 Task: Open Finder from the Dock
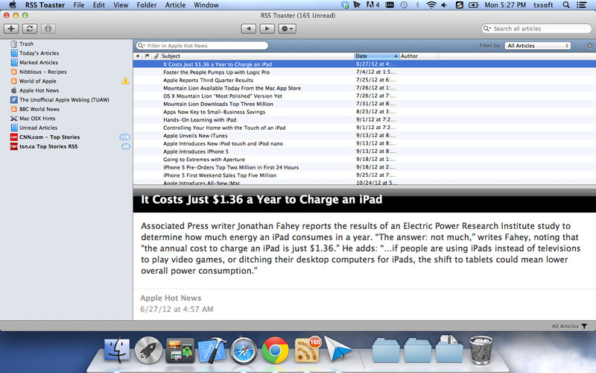117,350
